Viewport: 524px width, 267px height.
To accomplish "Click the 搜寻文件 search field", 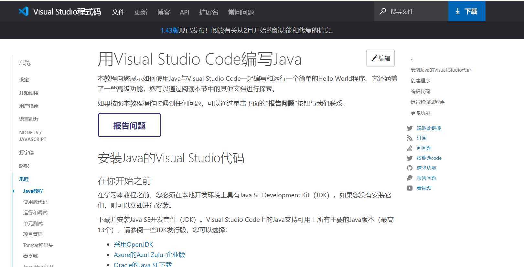I will pos(411,11).
